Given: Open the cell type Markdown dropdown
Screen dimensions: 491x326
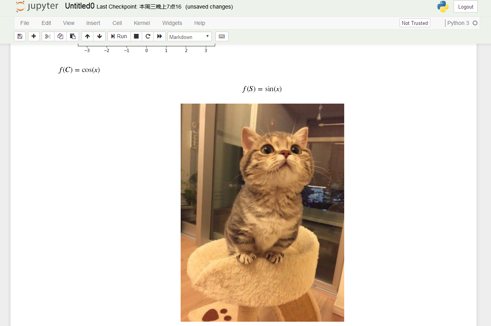Looking at the screenshot, I should (x=190, y=37).
